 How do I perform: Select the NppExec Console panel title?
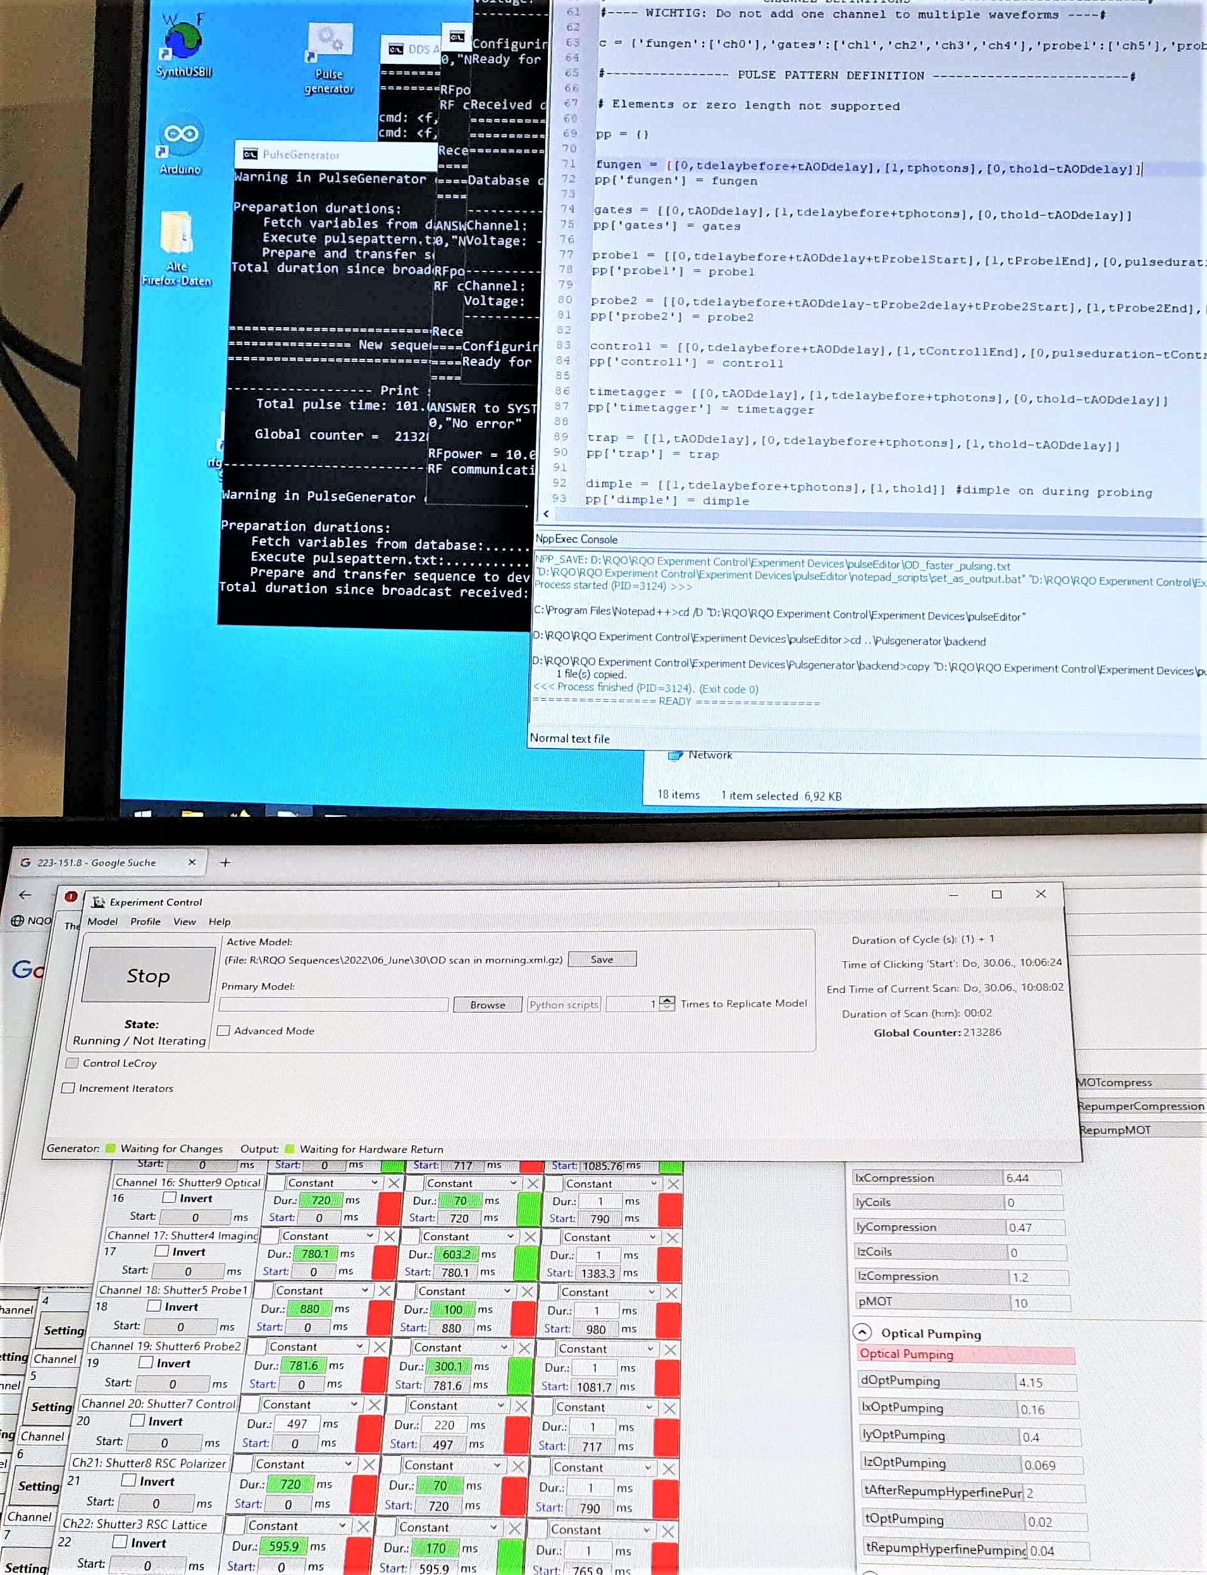click(x=576, y=539)
